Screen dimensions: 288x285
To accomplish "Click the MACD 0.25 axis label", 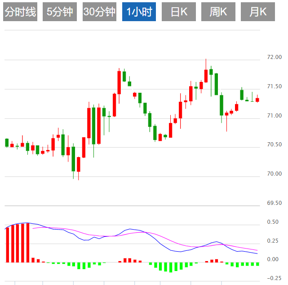I will tap(273, 241).
